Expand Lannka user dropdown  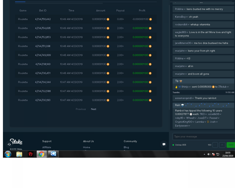[x=205, y=122]
